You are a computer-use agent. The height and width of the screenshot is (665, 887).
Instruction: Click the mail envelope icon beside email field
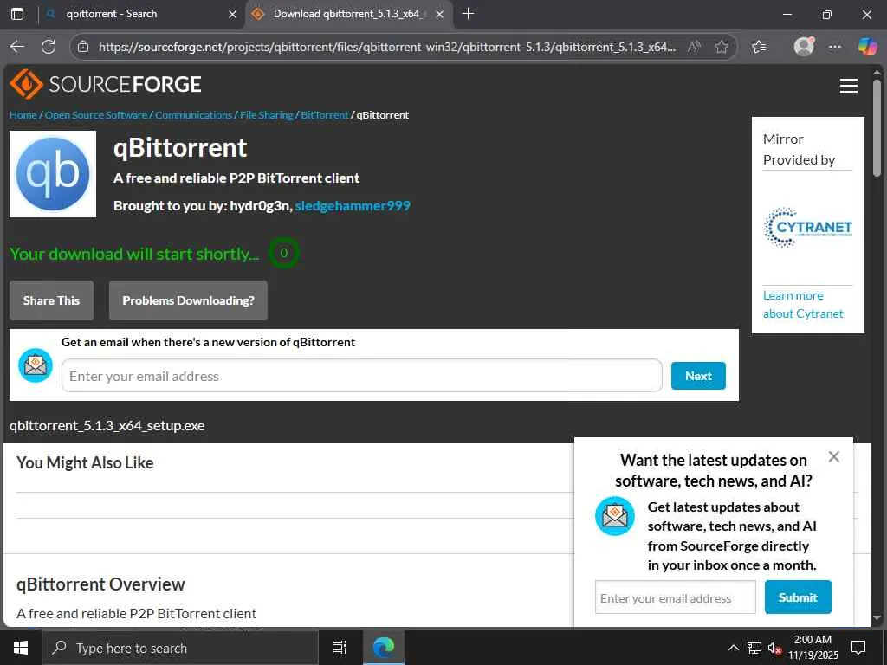coord(35,365)
